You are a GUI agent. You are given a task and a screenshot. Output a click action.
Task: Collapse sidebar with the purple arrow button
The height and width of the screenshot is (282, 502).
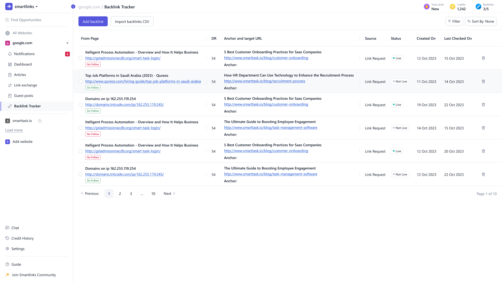pos(73,7)
